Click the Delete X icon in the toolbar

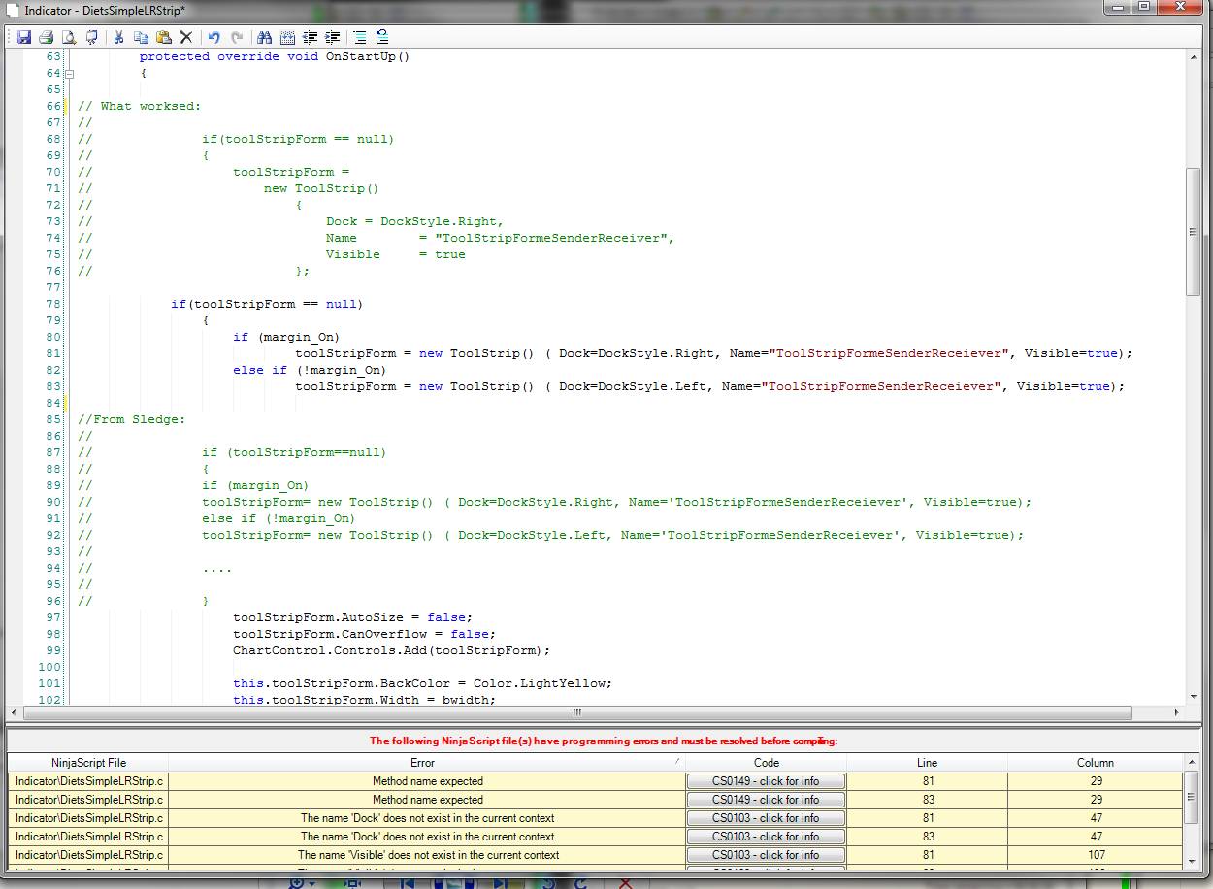pos(185,37)
